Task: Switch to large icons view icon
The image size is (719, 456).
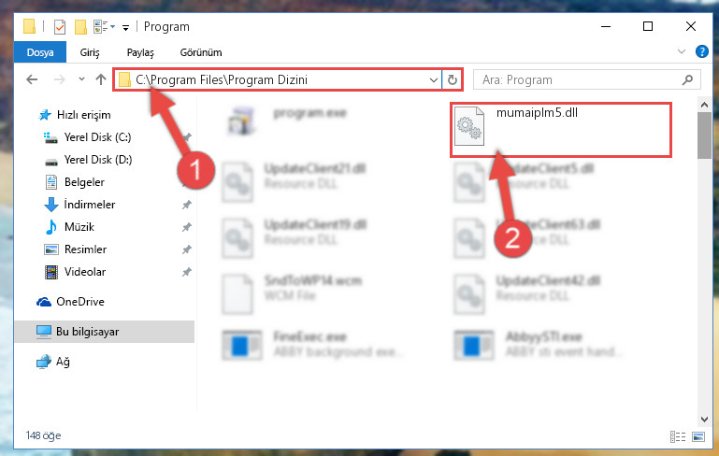Action: (698, 436)
